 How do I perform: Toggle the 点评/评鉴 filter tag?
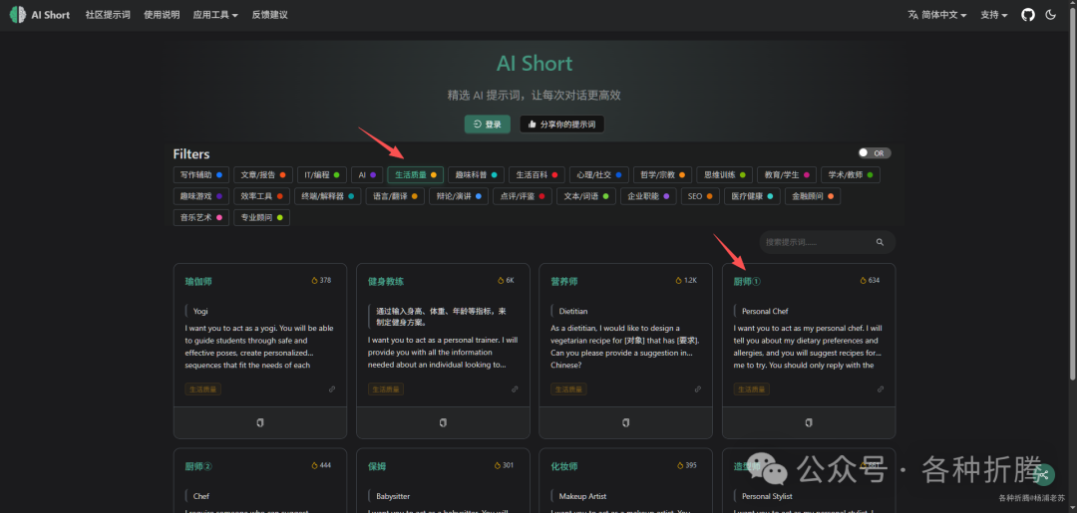click(523, 196)
